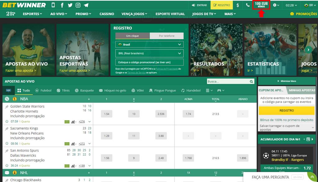The height and width of the screenshot is (182, 318).
Task: Switch to the Futebol tab
Action: click(x=43, y=90)
